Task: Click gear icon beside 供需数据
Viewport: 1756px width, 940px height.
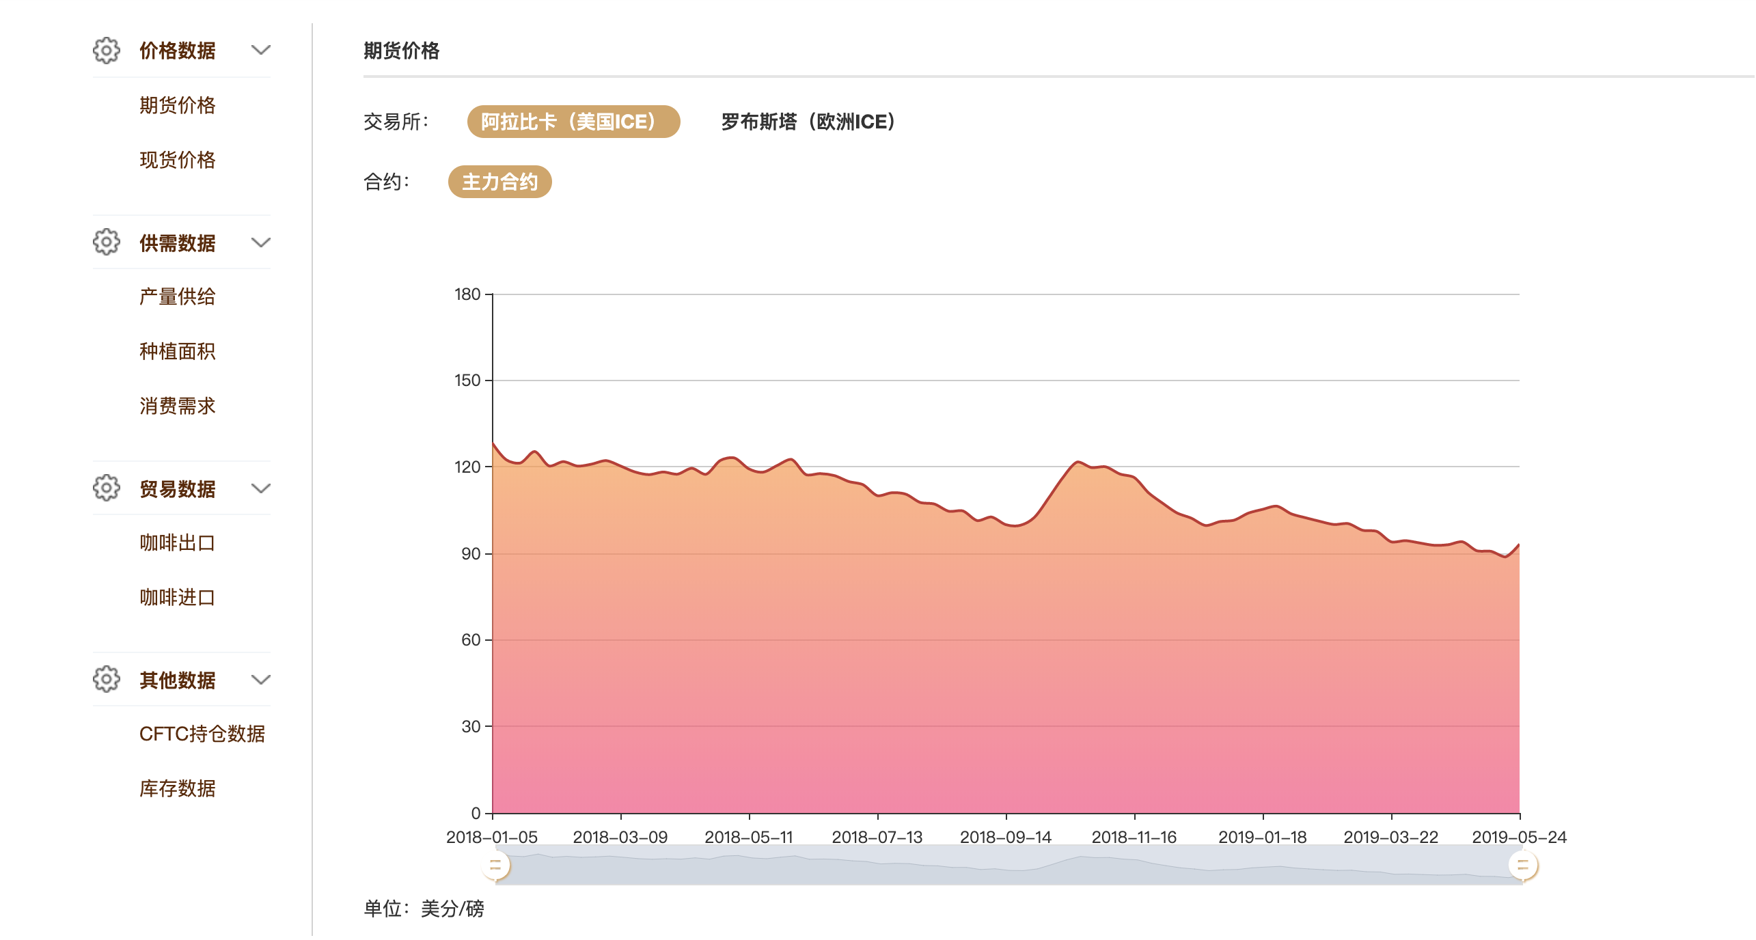Action: click(106, 243)
